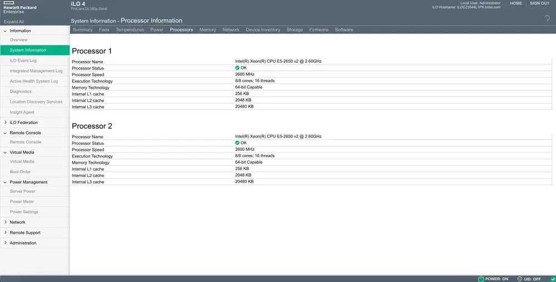
Task: Click the HOME link
Action: pyautogui.click(x=516, y=3)
